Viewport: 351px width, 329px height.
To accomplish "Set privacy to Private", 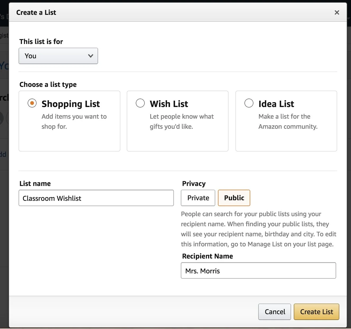I will tap(198, 198).
